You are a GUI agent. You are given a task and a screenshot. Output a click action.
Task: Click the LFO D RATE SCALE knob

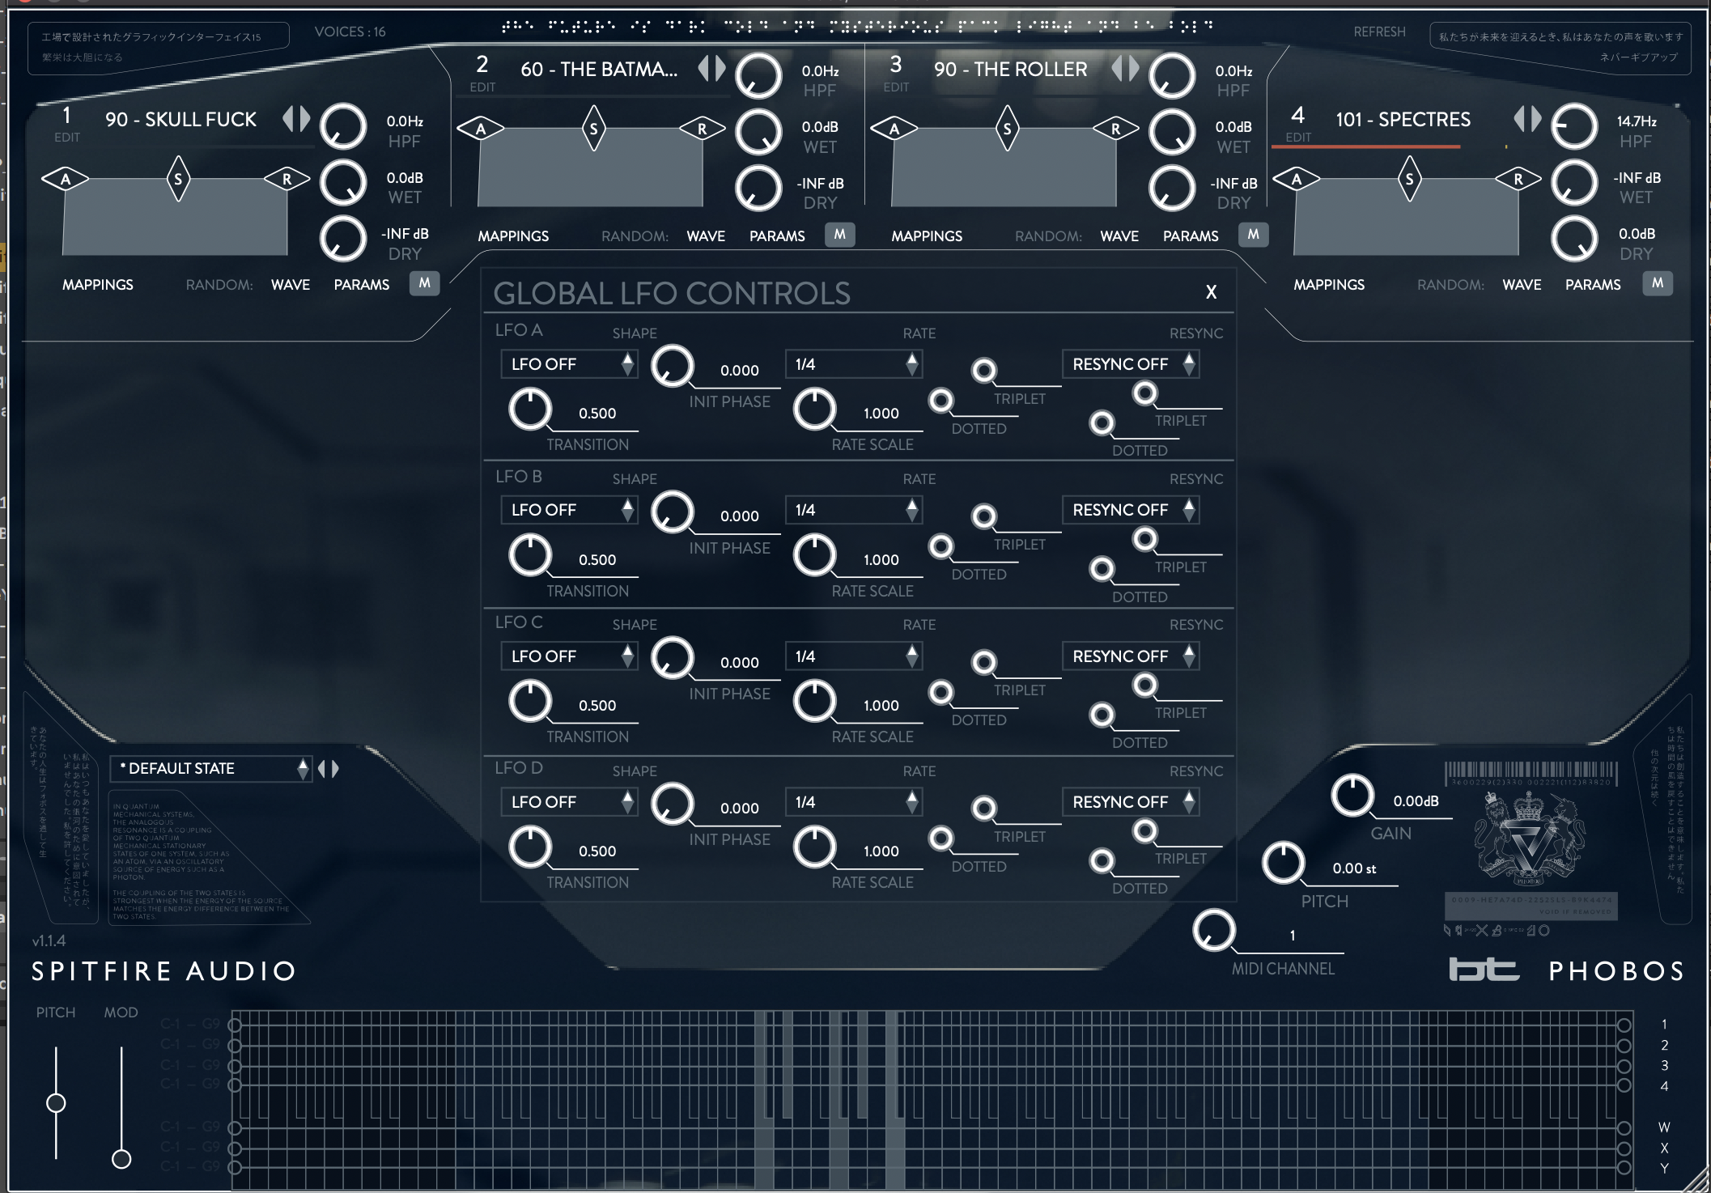point(814,847)
